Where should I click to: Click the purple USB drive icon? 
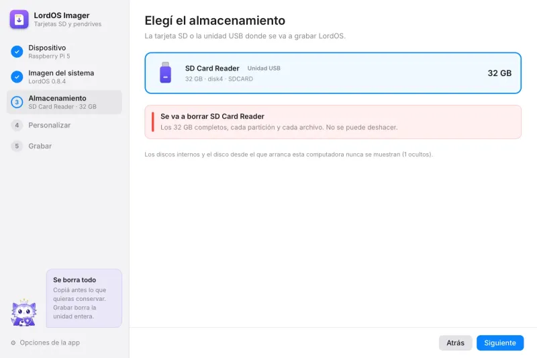165,73
